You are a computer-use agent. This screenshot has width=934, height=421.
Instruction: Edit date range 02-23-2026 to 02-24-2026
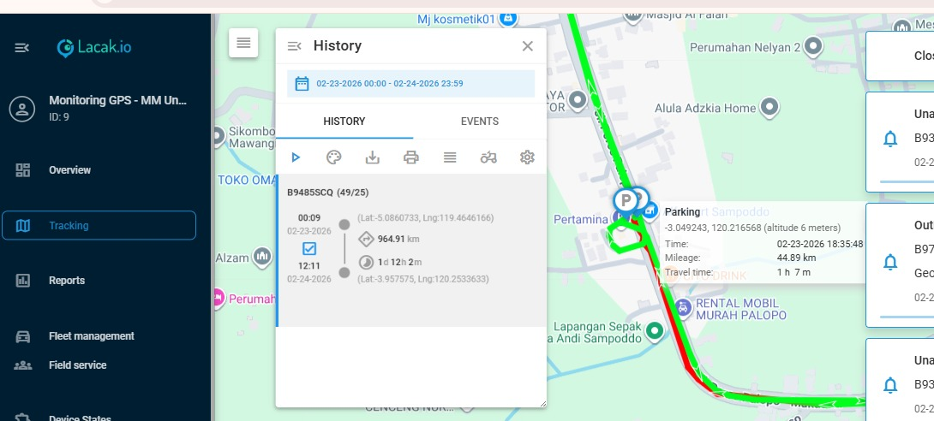(410, 83)
